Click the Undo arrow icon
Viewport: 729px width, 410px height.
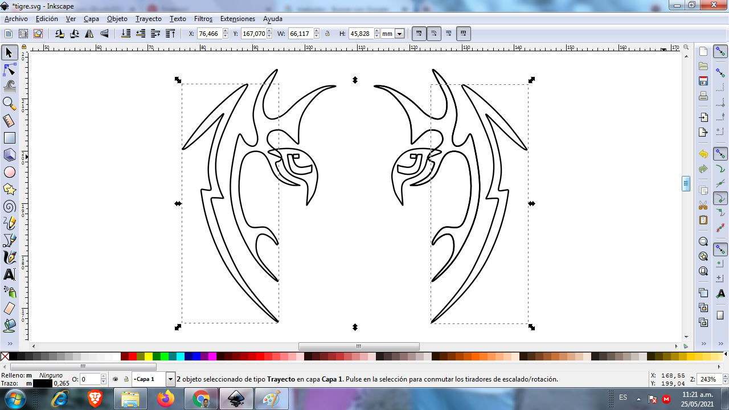[703, 154]
